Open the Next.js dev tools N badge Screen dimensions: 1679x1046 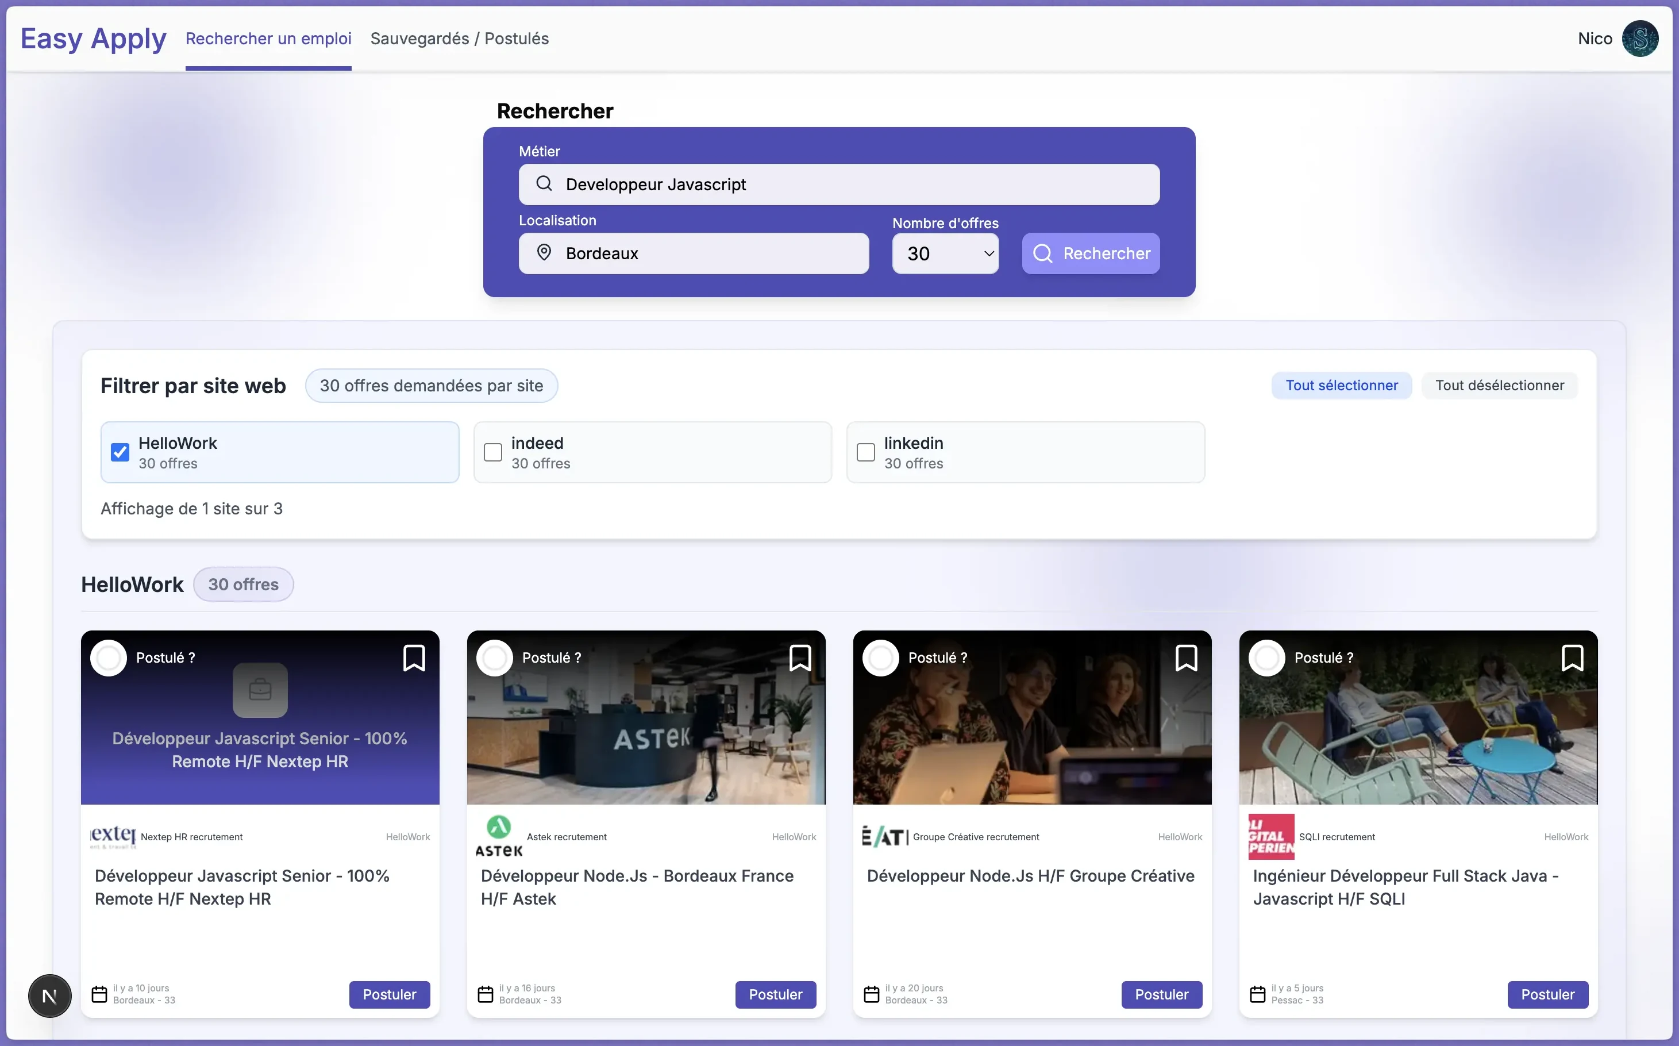point(50,996)
